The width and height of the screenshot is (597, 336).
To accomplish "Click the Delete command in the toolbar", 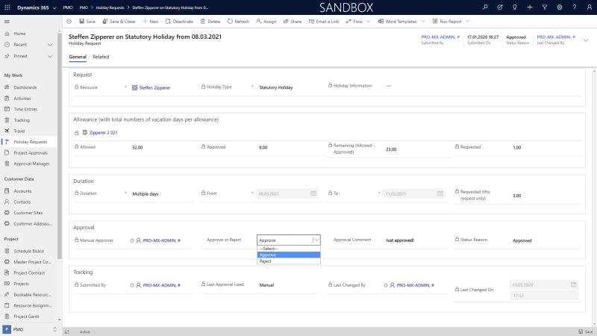I will coord(210,22).
